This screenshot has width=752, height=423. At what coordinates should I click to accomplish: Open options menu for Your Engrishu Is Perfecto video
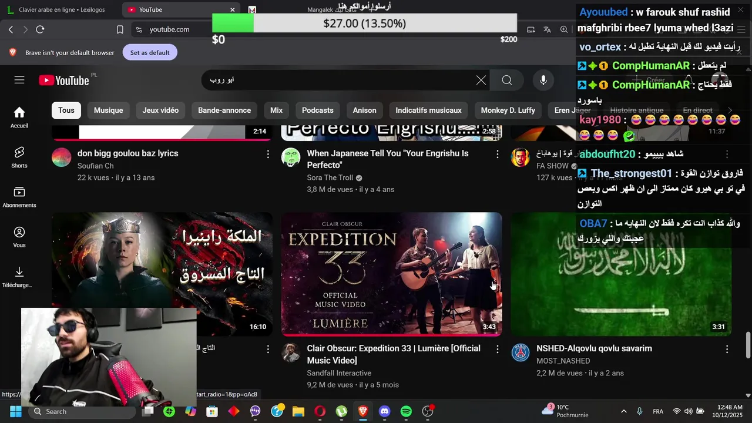[x=498, y=154]
